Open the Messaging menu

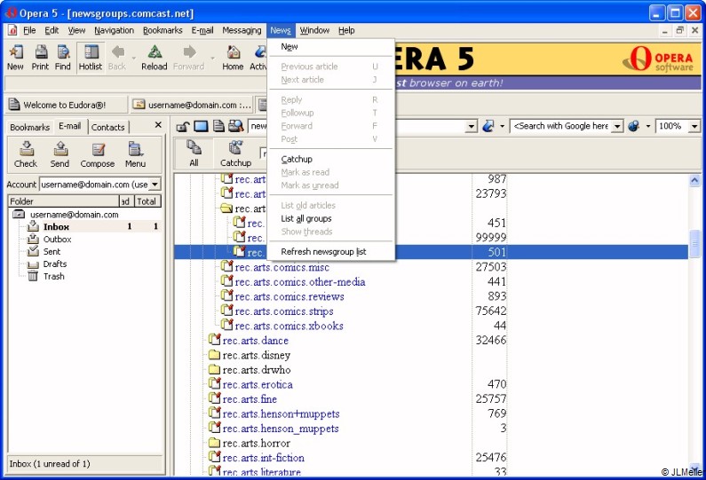click(242, 30)
